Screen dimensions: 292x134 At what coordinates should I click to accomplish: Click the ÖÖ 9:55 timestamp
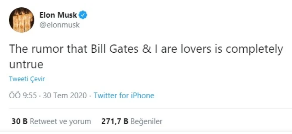tap(23, 95)
